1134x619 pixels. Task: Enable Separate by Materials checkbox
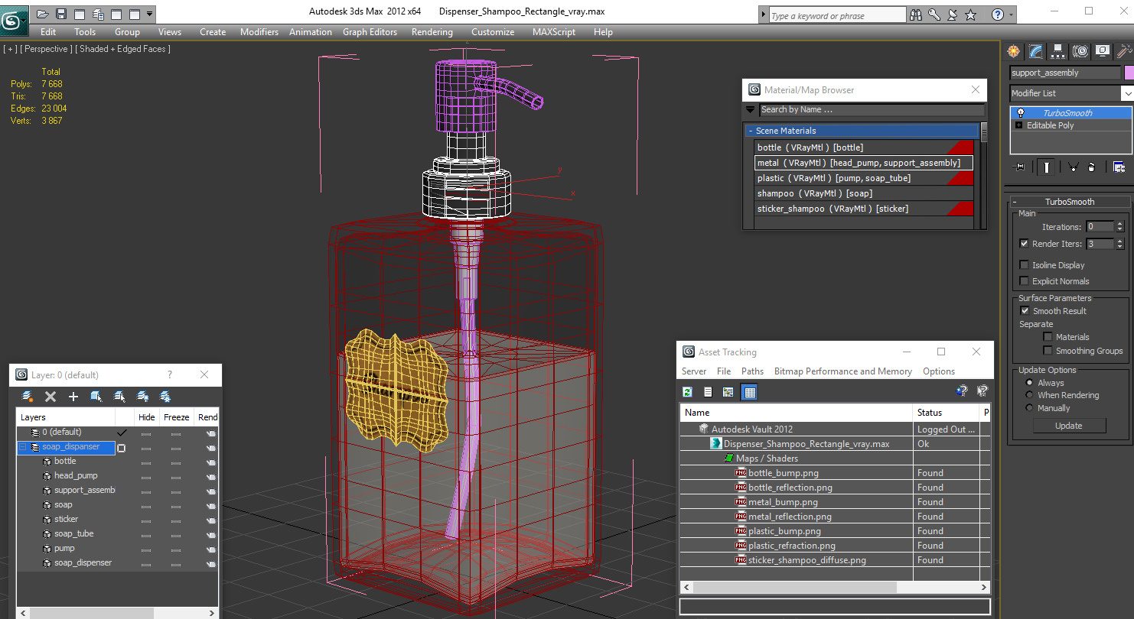coord(1048,337)
